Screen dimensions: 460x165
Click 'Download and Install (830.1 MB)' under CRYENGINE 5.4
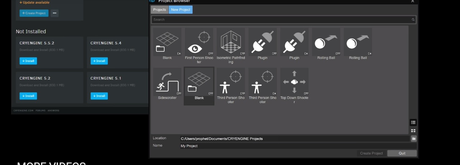pos(113,50)
